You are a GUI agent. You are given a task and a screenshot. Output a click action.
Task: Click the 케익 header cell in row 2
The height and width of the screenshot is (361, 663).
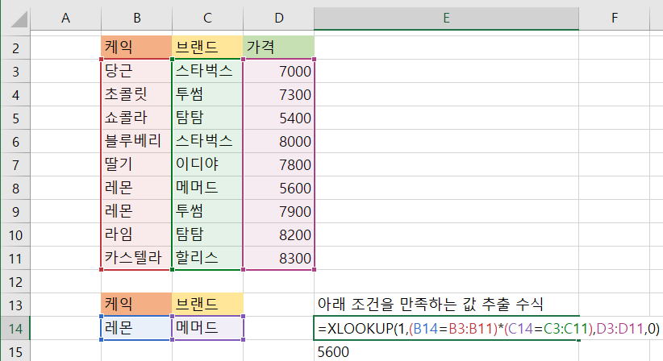[x=136, y=48]
